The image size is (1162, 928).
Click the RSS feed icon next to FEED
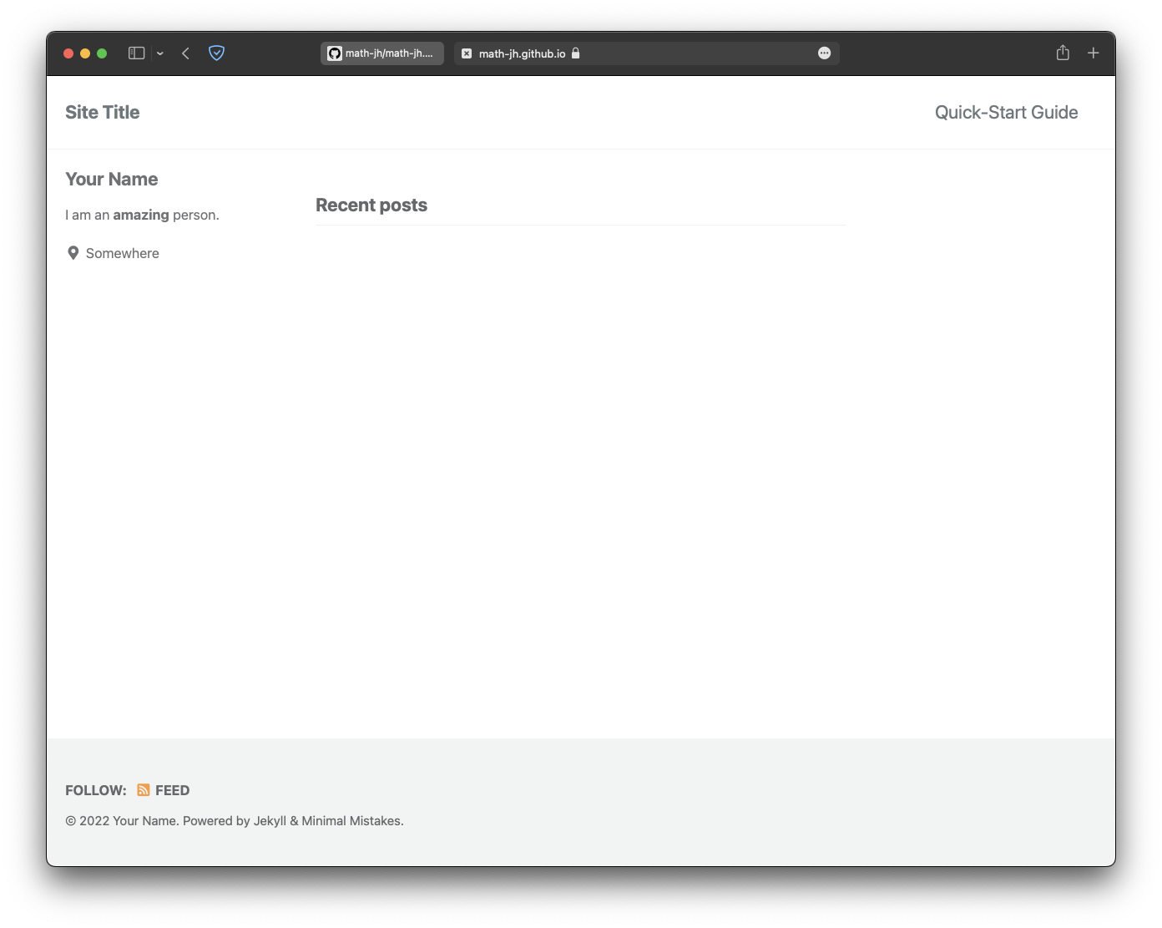pos(143,789)
